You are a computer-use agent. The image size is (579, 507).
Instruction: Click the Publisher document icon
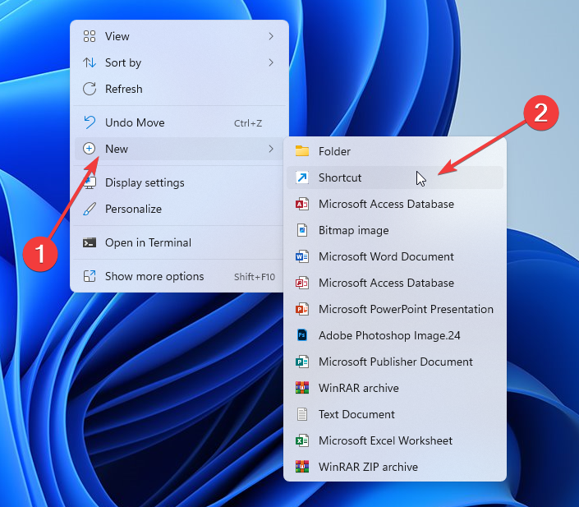point(302,362)
